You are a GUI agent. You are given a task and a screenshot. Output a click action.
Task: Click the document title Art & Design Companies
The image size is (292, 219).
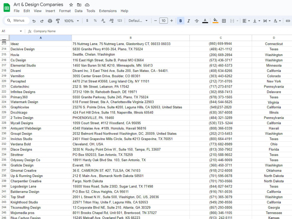pos(38,5)
